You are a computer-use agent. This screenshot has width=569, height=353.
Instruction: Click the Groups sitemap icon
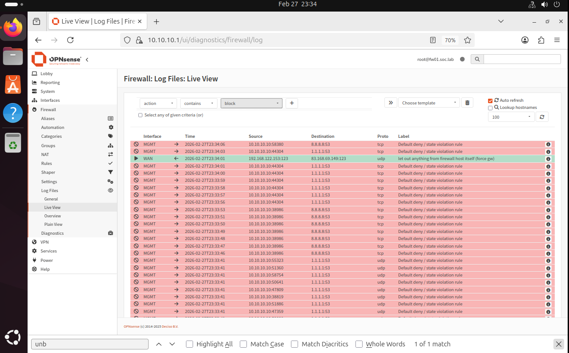tap(110, 146)
